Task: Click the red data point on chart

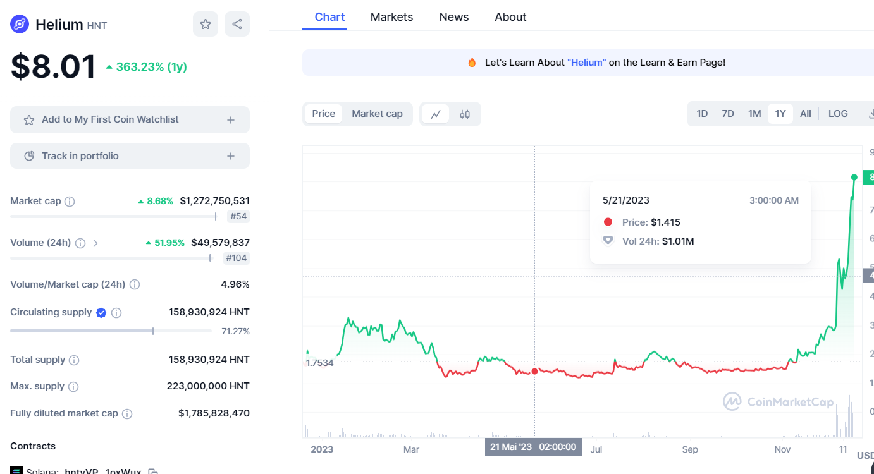Action: point(535,372)
